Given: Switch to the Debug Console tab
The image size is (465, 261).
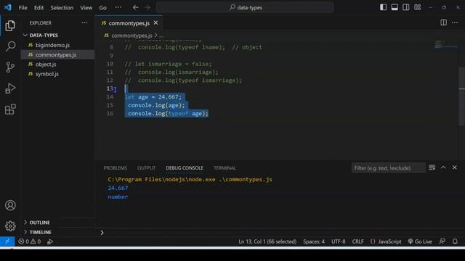Looking at the screenshot, I should (185, 167).
